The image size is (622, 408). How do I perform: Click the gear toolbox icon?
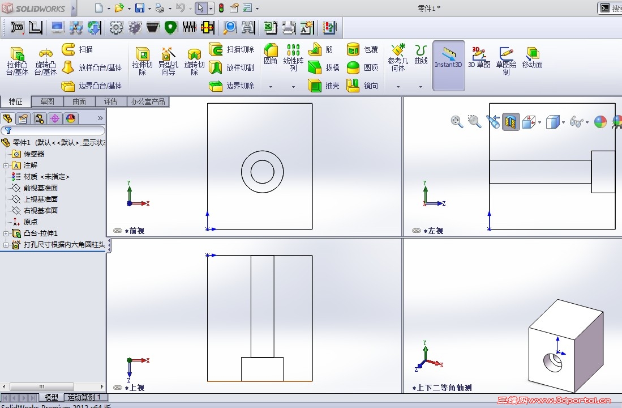coord(116,27)
